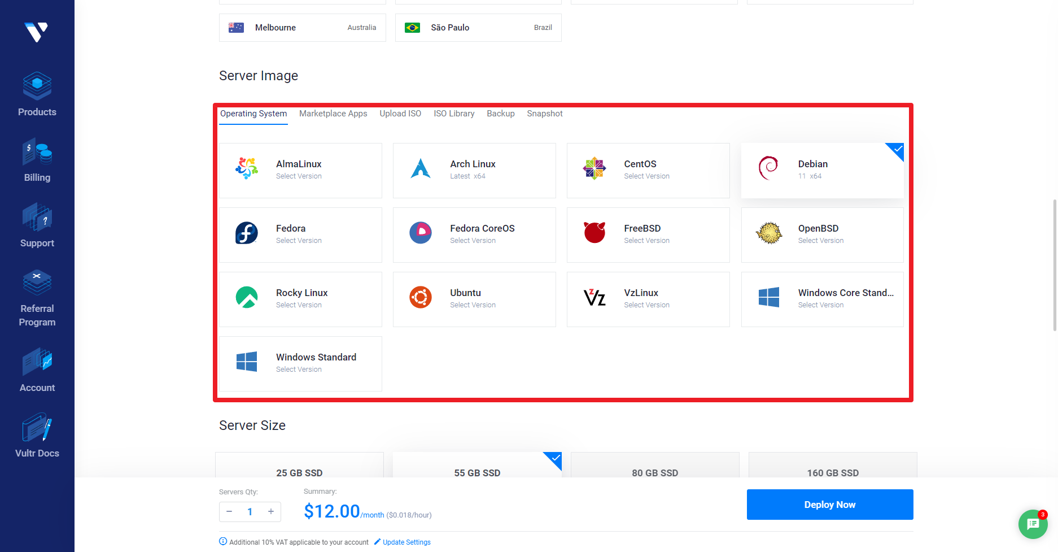Click the CentOS logo icon

click(594, 168)
